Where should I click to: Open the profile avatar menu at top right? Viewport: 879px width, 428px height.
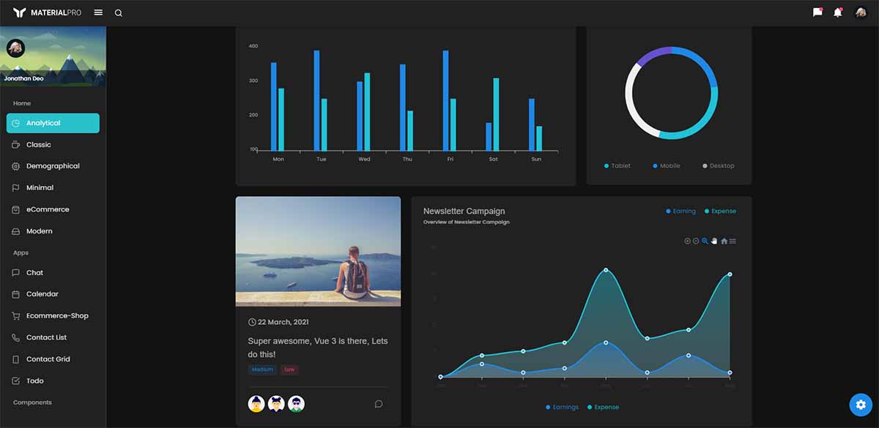click(860, 12)
